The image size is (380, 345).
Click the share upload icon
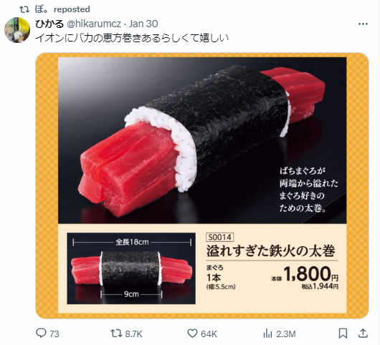[x=363, y=333]
